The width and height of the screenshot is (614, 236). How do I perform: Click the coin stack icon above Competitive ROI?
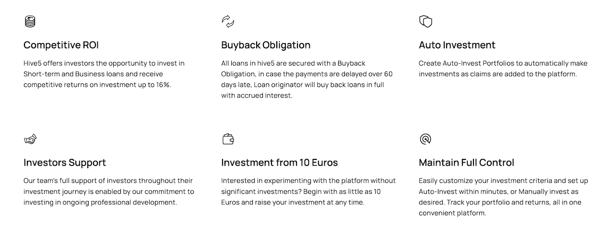tap(30, 22)
